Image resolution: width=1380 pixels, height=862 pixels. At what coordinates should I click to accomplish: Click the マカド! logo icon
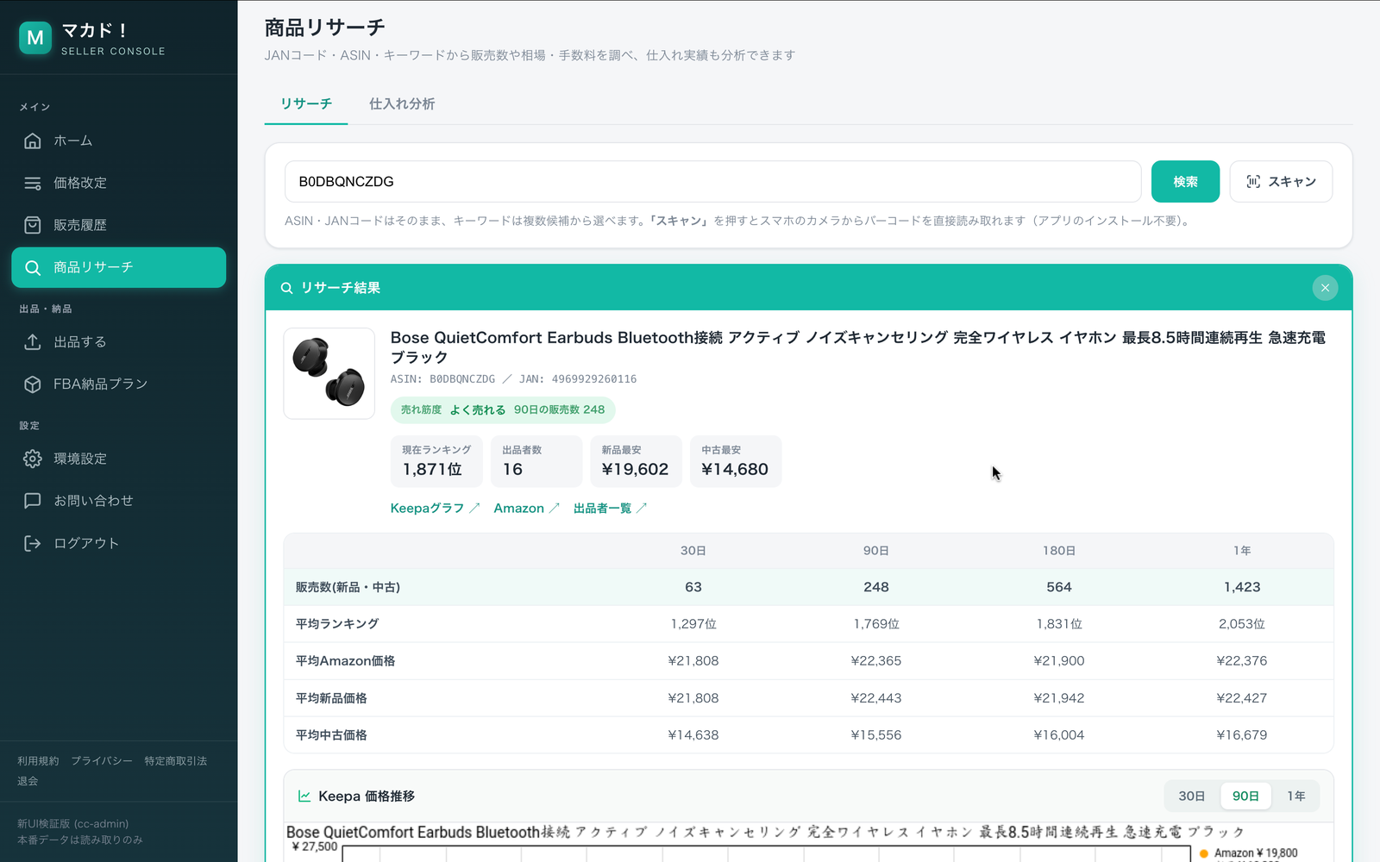(x=35, y=38)
